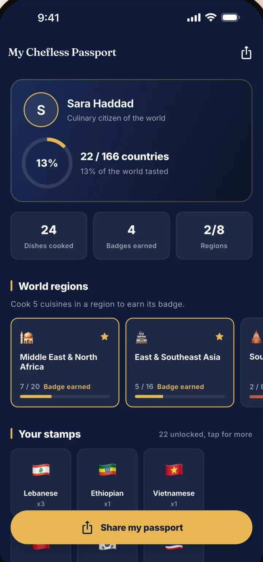The height and width of the screenshot is (562, 263).
Task: Tap the gold star on East & Southeast Asia card
Action: coord(219,337)
